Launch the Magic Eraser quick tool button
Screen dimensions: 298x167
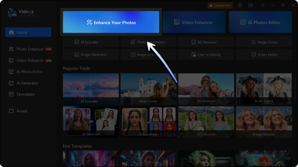[x=264, y=42]
